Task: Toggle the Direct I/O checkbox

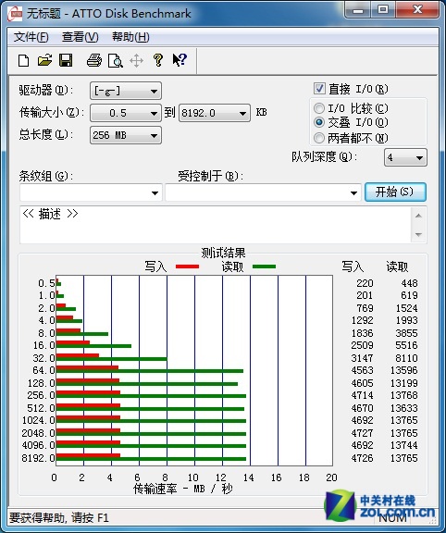Action: click(319, 89)
